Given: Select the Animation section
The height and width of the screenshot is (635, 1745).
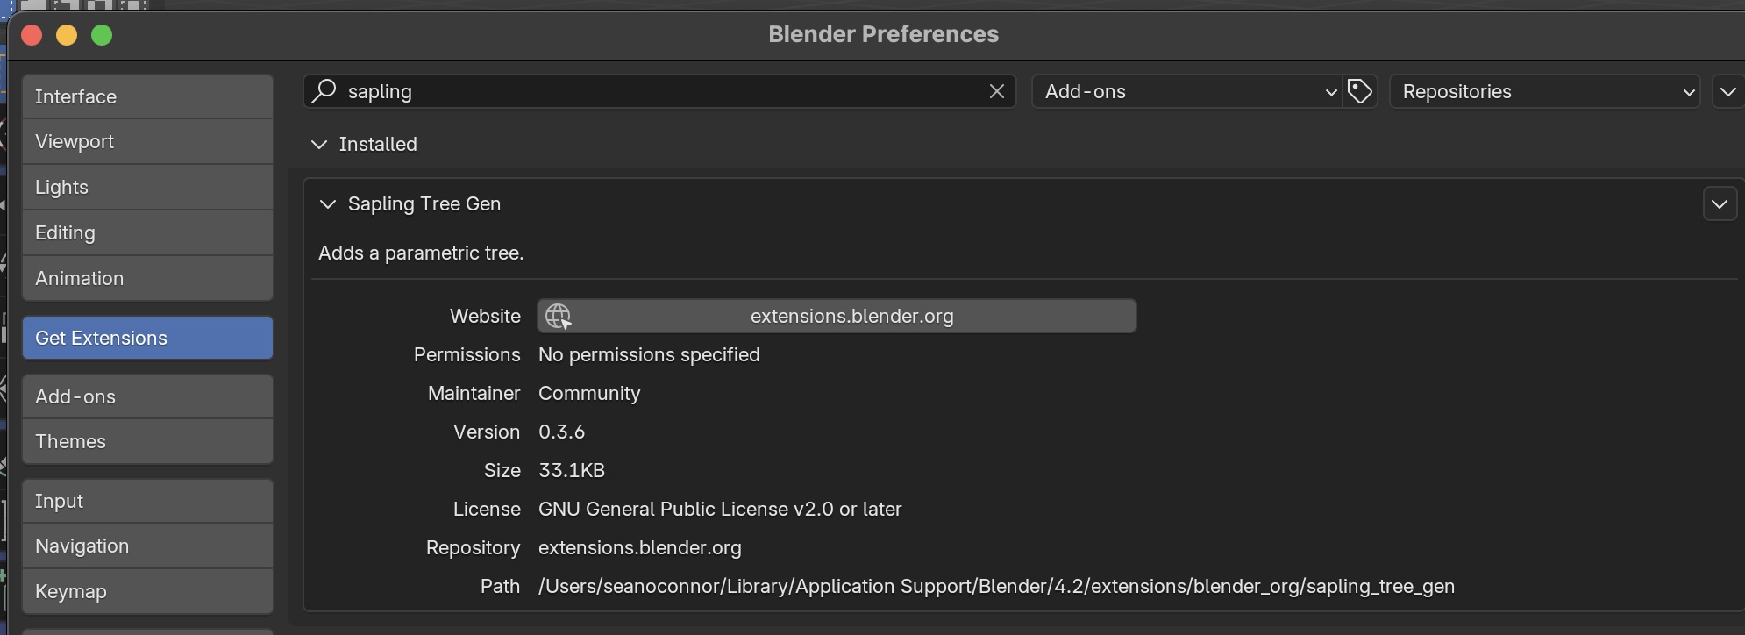Looking at the screenshot, I should (147, 278).
